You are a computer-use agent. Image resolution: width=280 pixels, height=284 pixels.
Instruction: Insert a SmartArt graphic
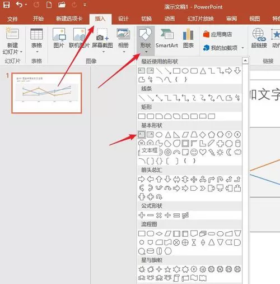[167, 39]
